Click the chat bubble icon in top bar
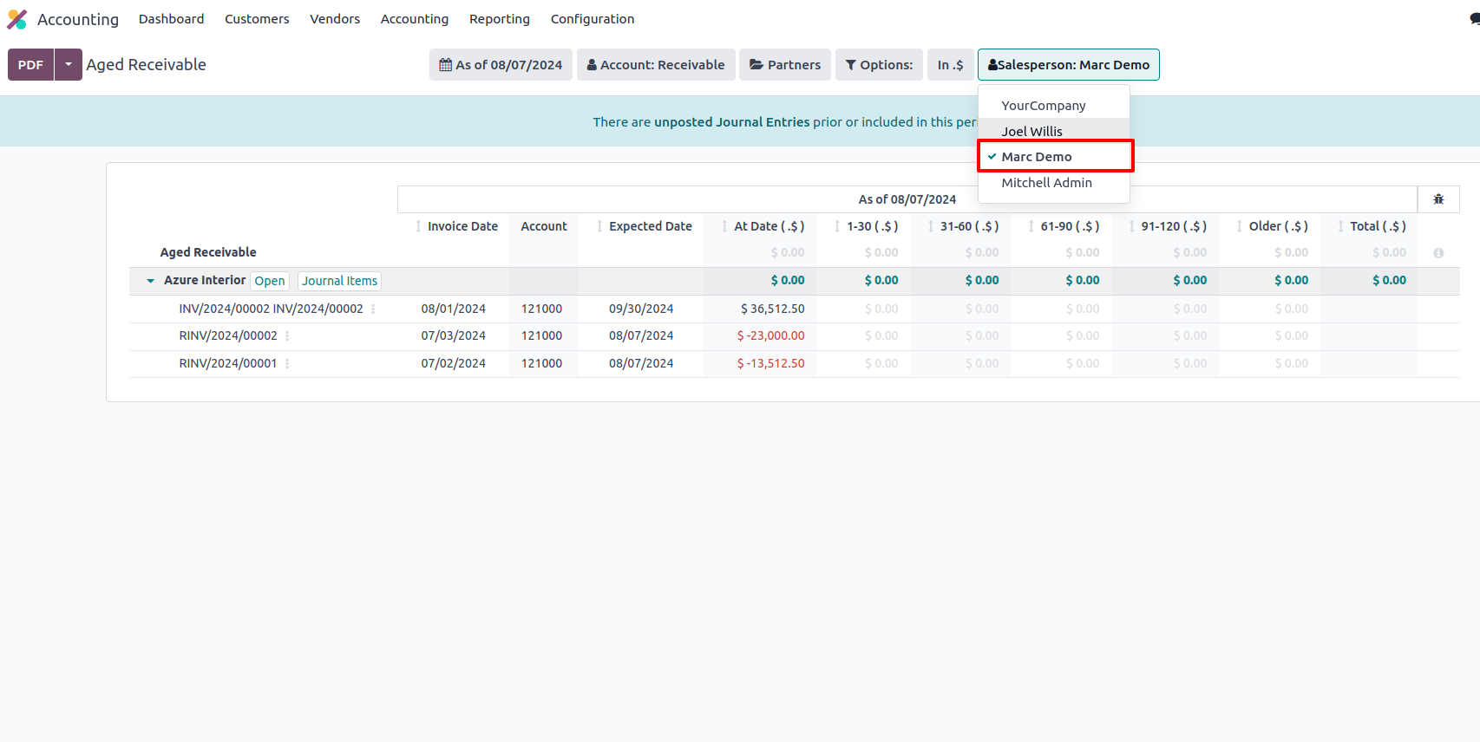 point(1475,19)
